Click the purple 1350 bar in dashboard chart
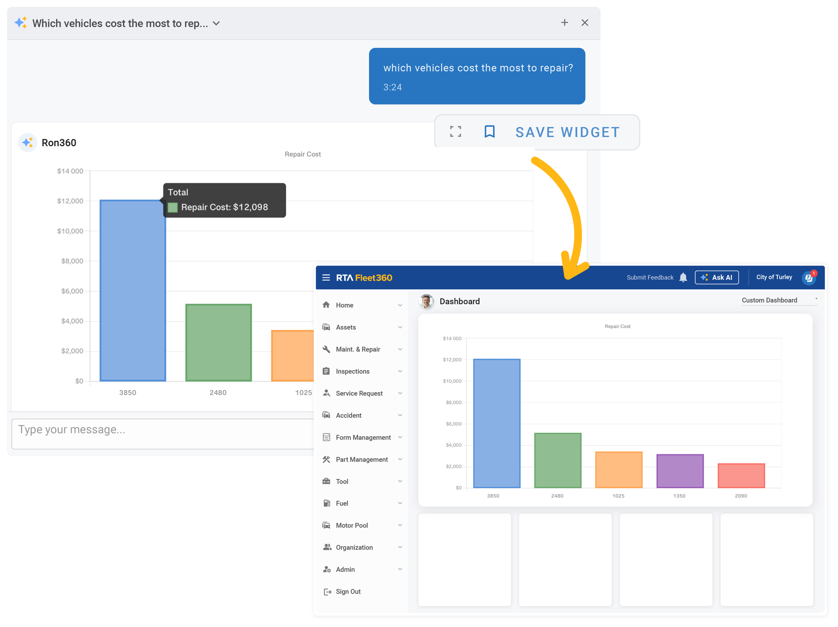 (680, 471)
